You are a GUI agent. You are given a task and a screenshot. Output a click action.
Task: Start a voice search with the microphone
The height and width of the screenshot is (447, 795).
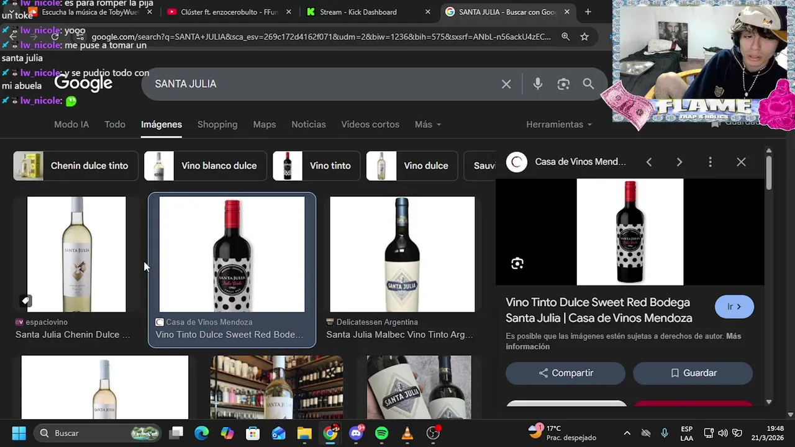(538, 84)
